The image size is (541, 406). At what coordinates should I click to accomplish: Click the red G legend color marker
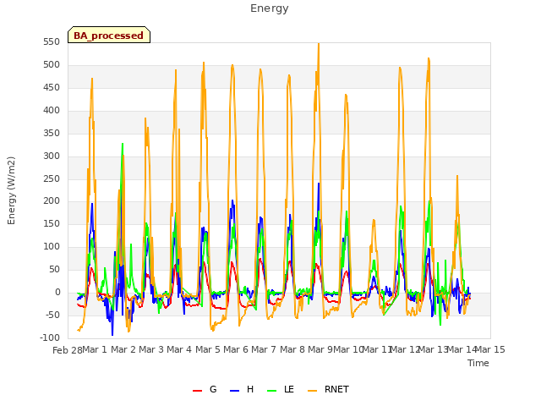coord(197,391)
